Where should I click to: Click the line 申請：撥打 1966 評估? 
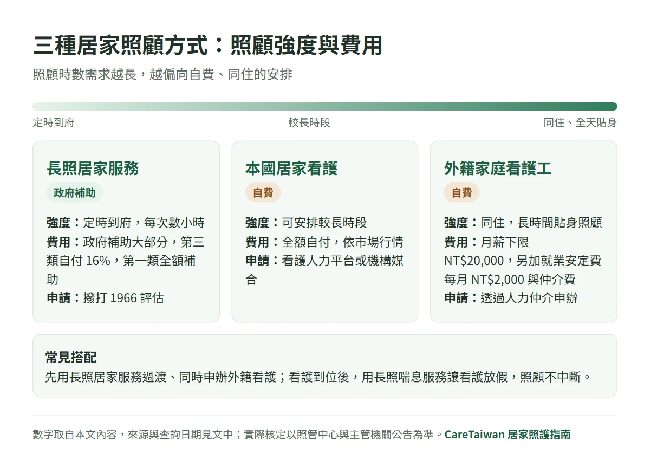(105, 298)
